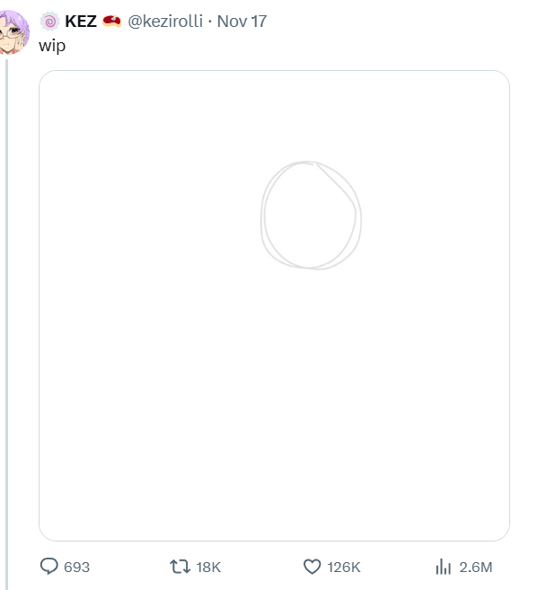The width and height of the screenshot is (546, 590).
Task: Open KEZ's profile avatar picture
Action: tap(13, 32)
